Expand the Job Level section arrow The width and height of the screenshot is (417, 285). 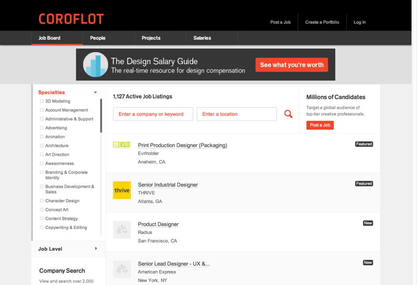[x=96, y=249]
